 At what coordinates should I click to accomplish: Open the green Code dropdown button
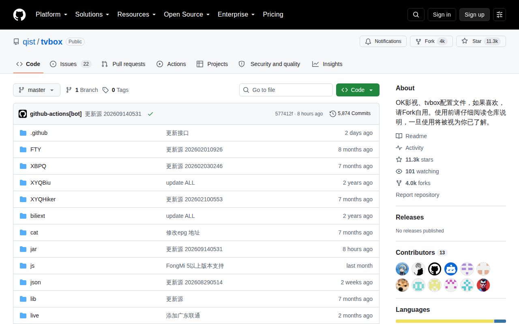point(358,90)
